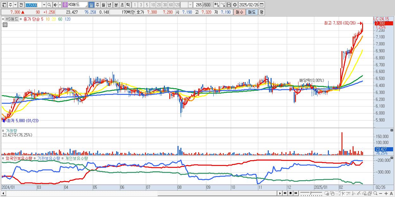Click the orange 10 moving average legend

pos(47,19)
